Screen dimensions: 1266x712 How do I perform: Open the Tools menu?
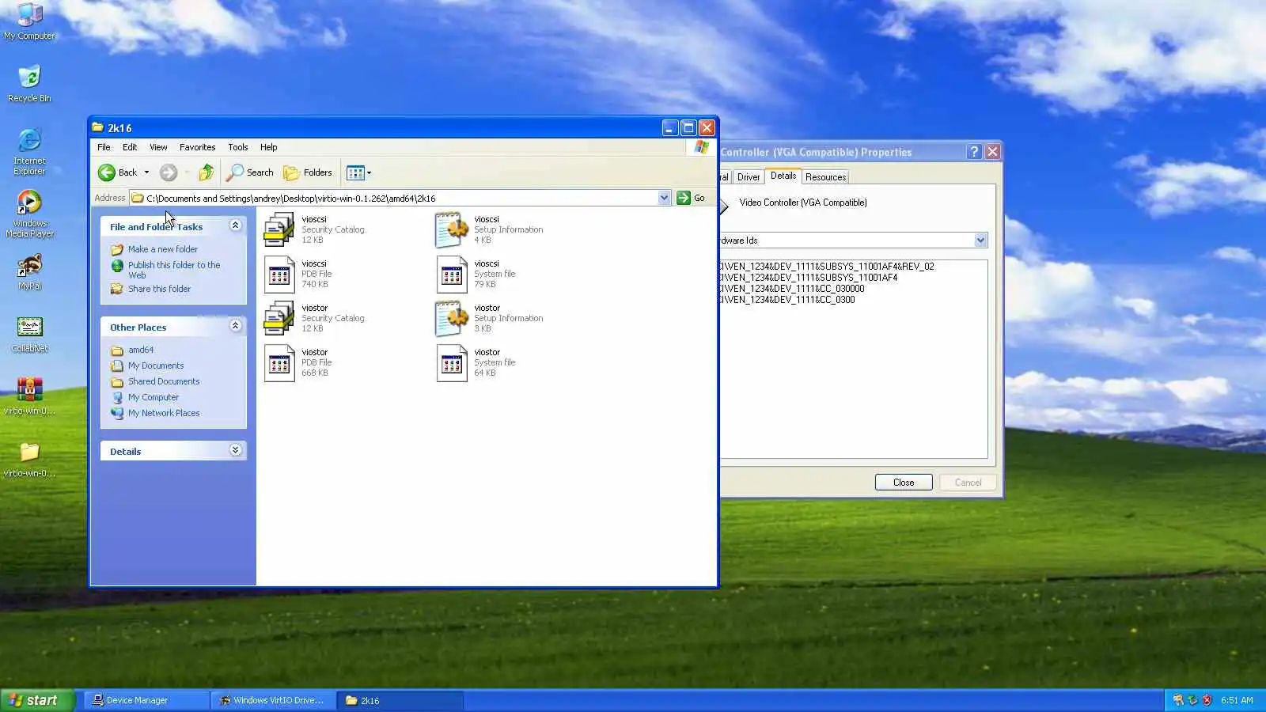[x=238, y=147]
